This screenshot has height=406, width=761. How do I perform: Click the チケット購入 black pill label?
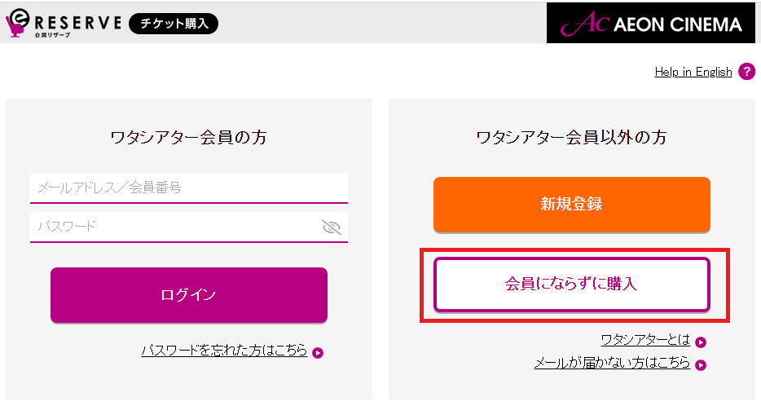(x=174, y=24)
